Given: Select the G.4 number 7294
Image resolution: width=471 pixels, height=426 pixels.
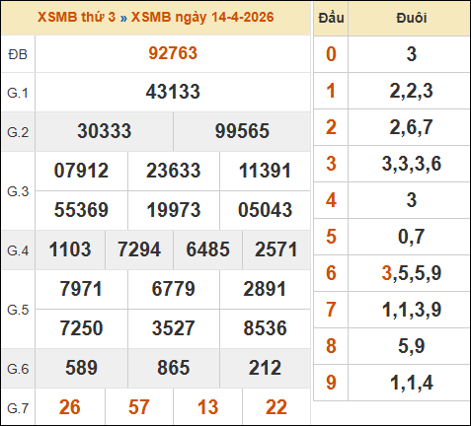Looking at the screenshot, I should tap(139, 249).
